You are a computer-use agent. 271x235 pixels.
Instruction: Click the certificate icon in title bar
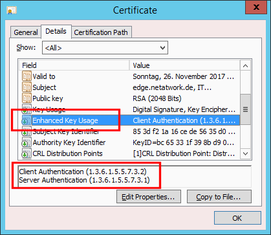pos(12,10)
